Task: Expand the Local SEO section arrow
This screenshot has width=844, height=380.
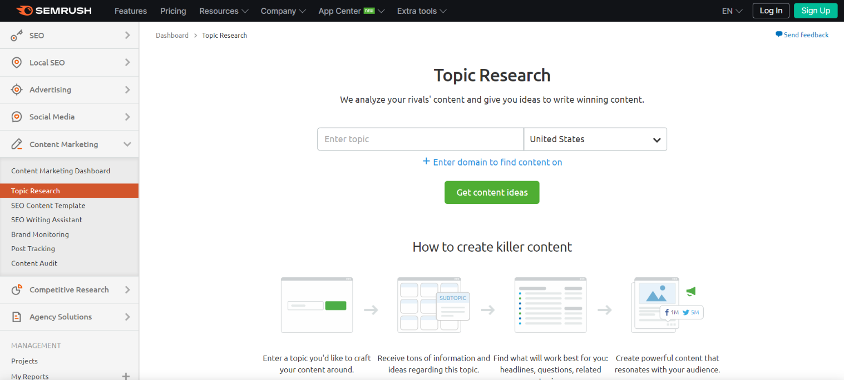Action: click(x=127, y=62)
